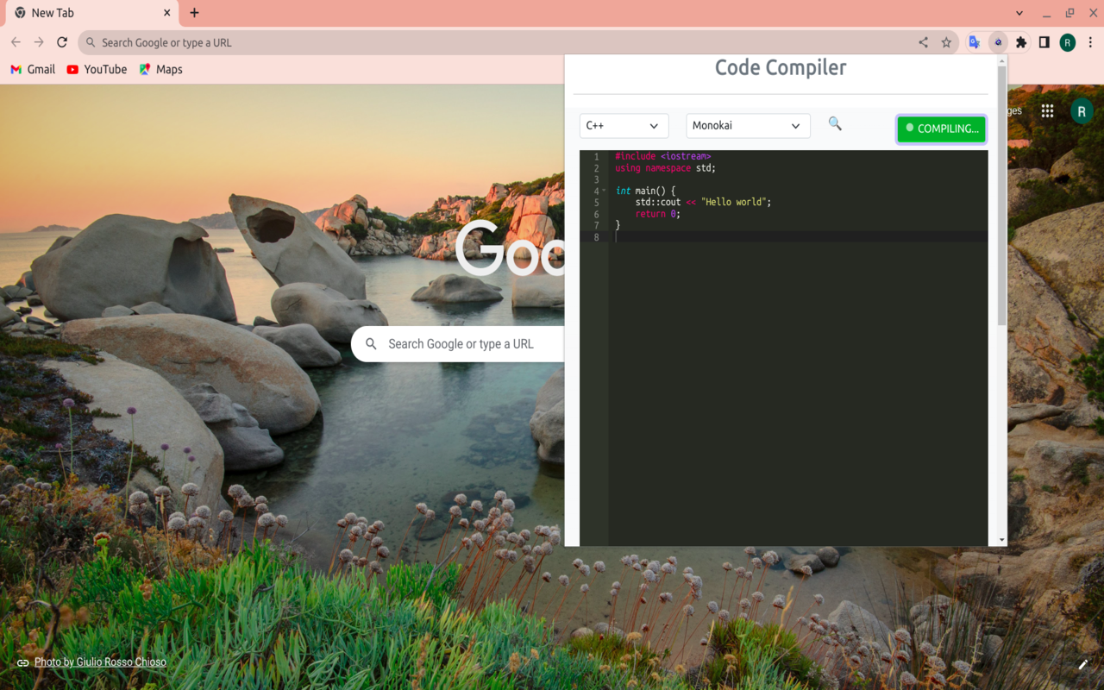Close the New Tab tab
The height and width of the screenshot is (690, 1104).
coord(167,13)
